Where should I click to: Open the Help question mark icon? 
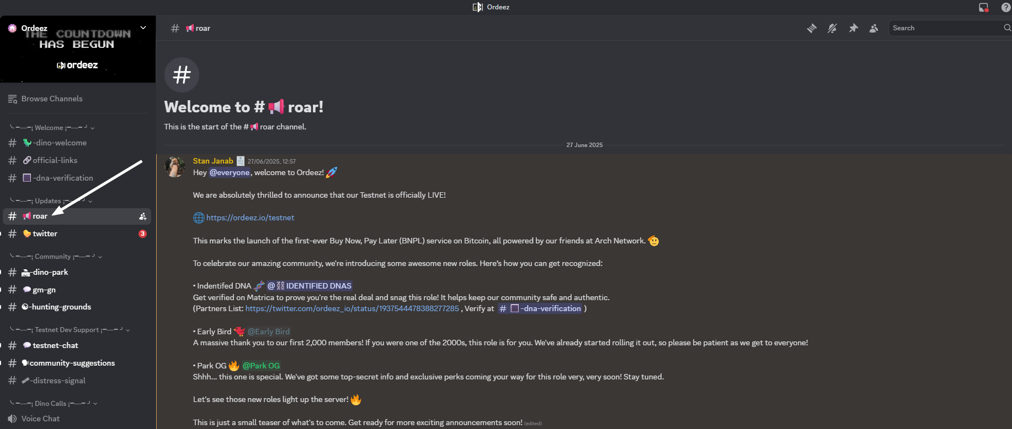click(x=1006, y=7)
